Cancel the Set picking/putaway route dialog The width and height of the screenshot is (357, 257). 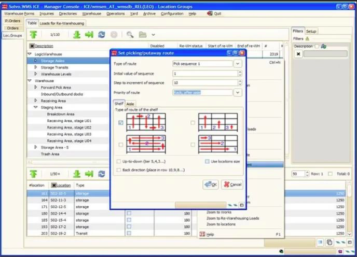232,184
